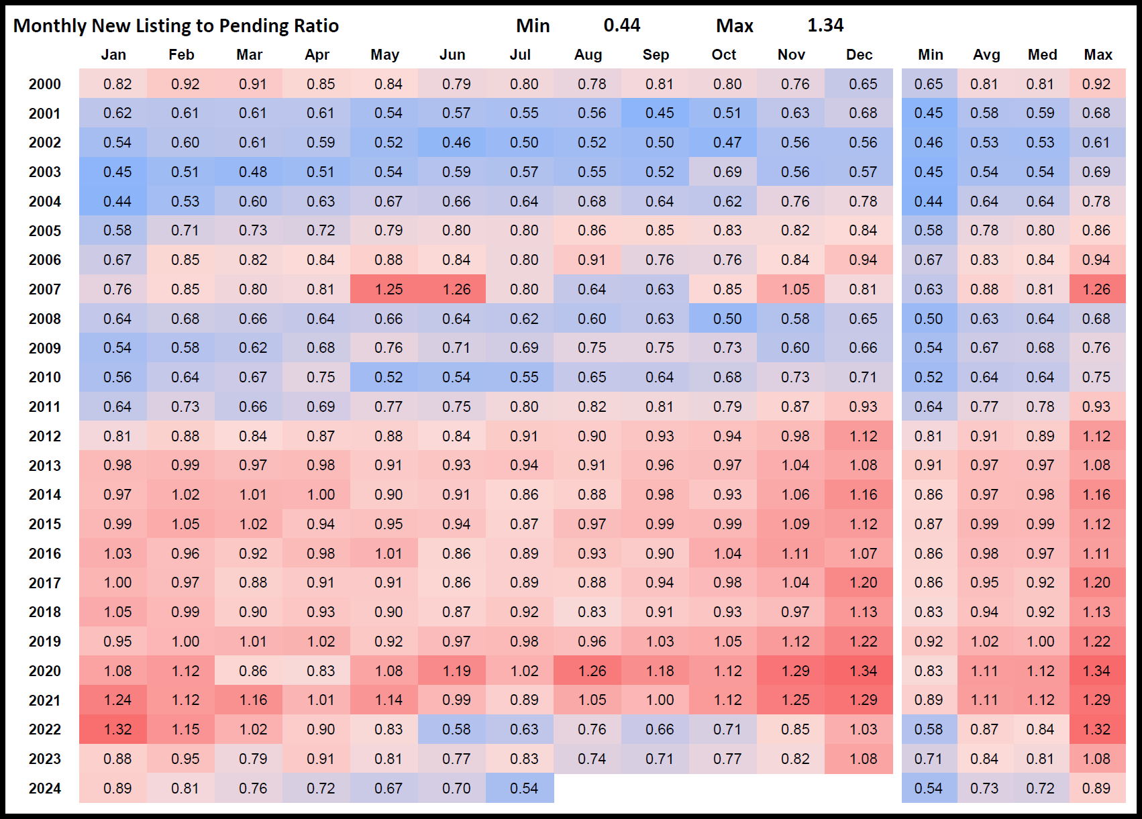Click the September 2001 cell showing 0.45

click(x=659, y=113)
